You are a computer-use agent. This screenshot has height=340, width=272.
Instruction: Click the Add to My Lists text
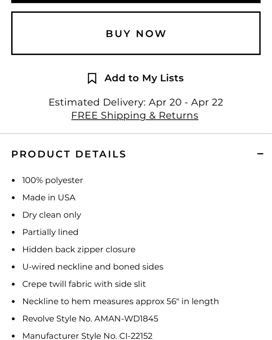click(144, 78)
